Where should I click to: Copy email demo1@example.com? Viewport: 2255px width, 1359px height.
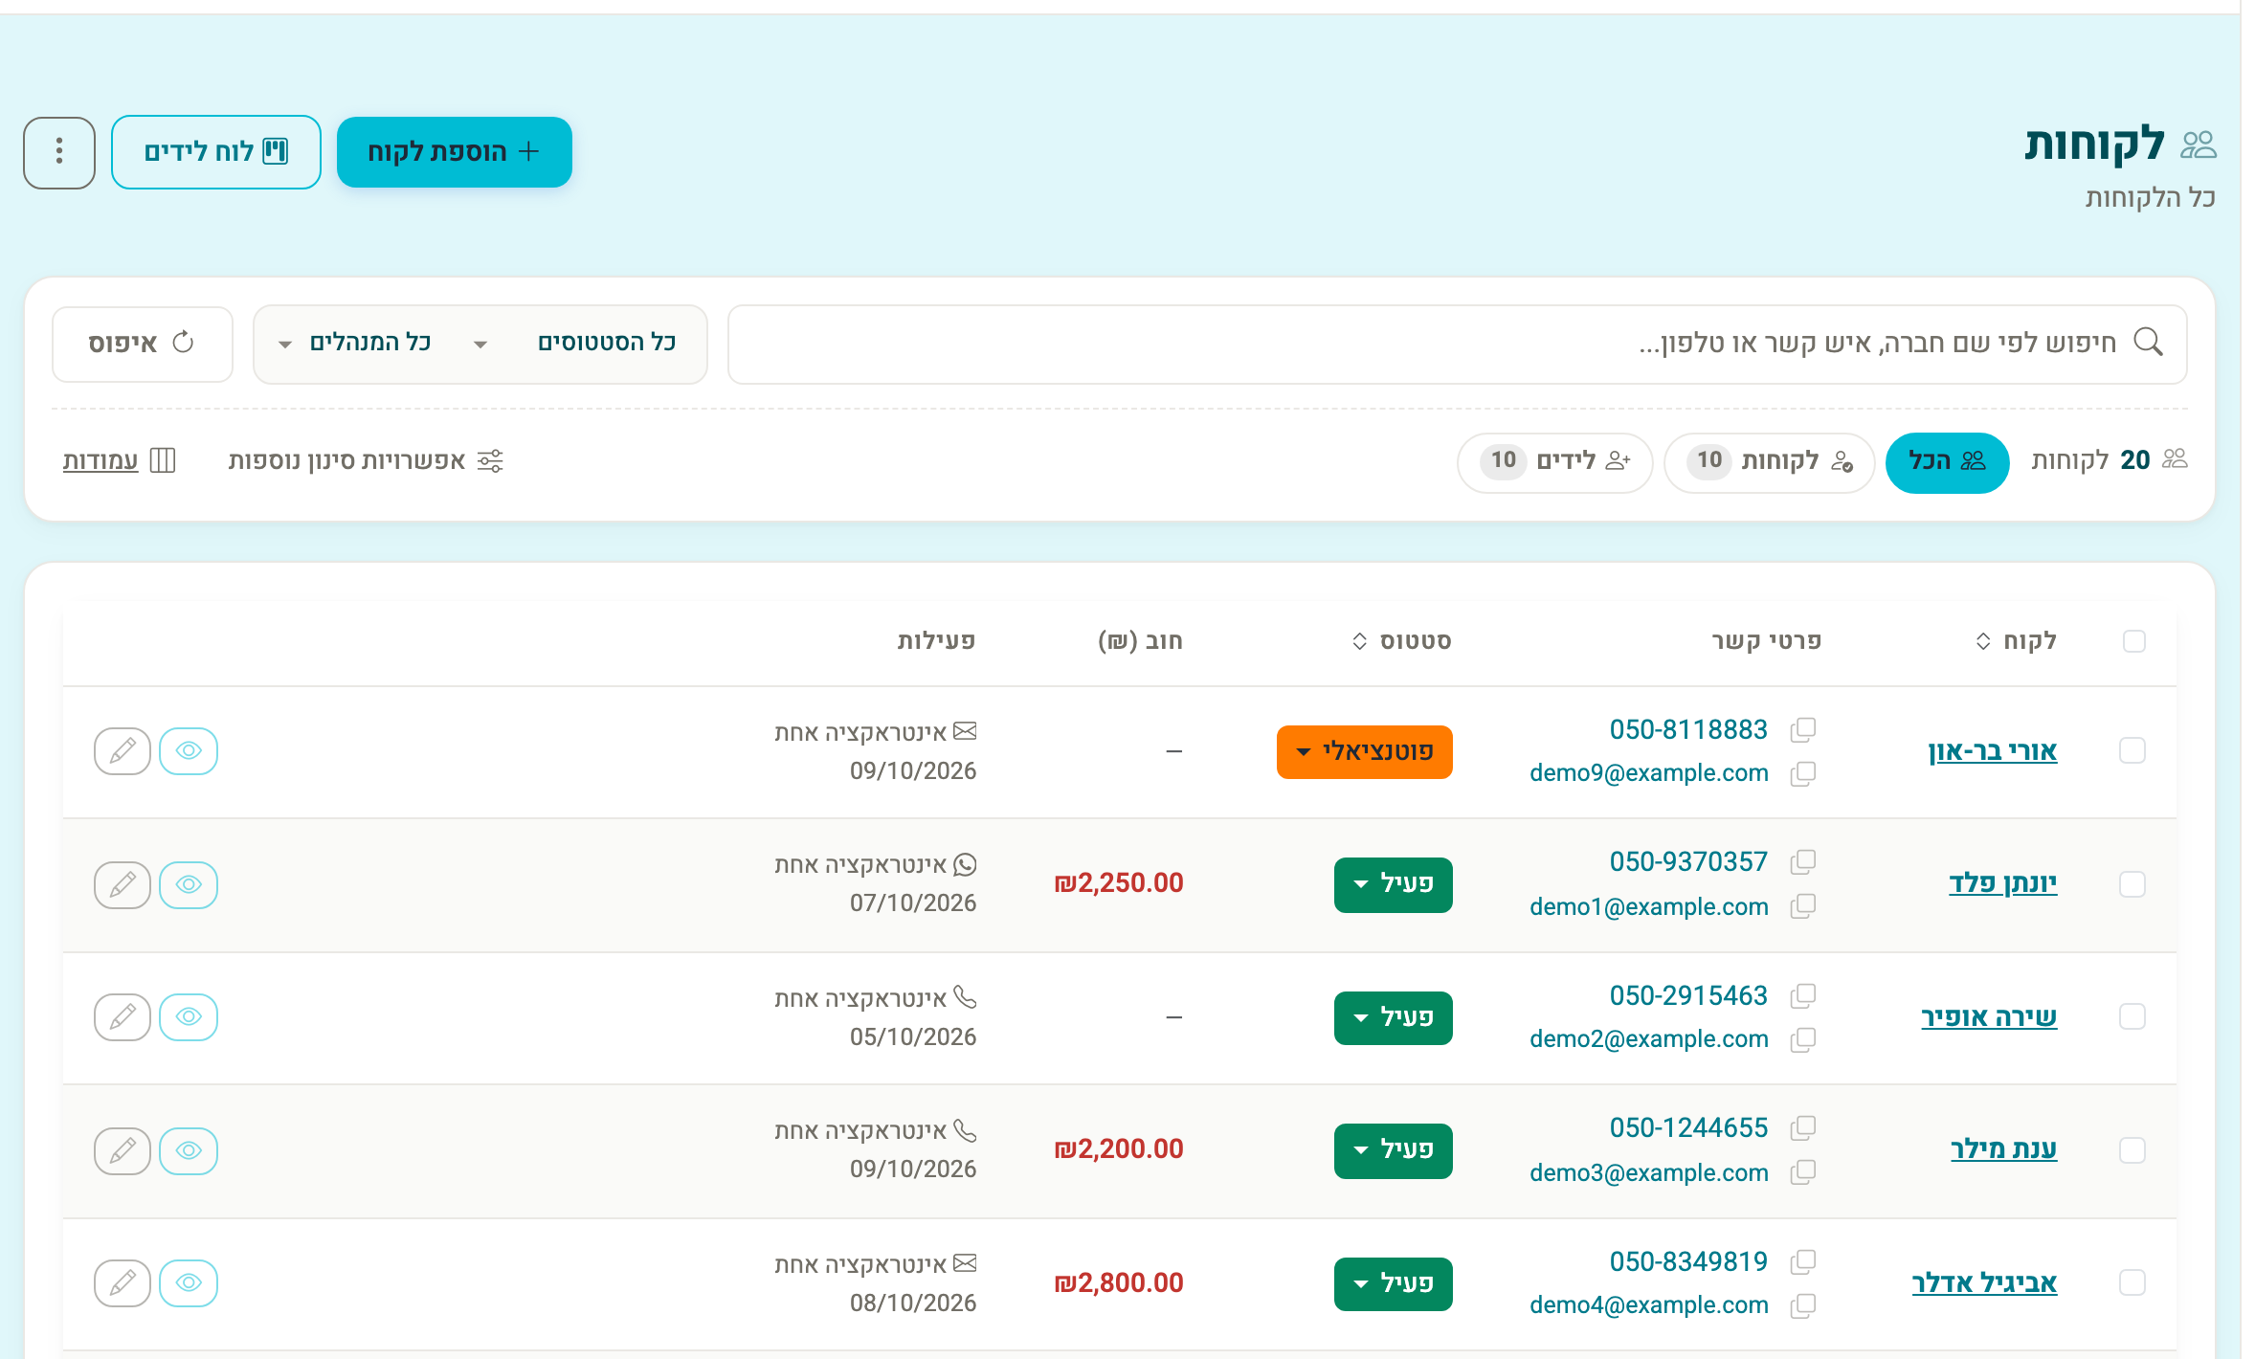(1802, 906)
